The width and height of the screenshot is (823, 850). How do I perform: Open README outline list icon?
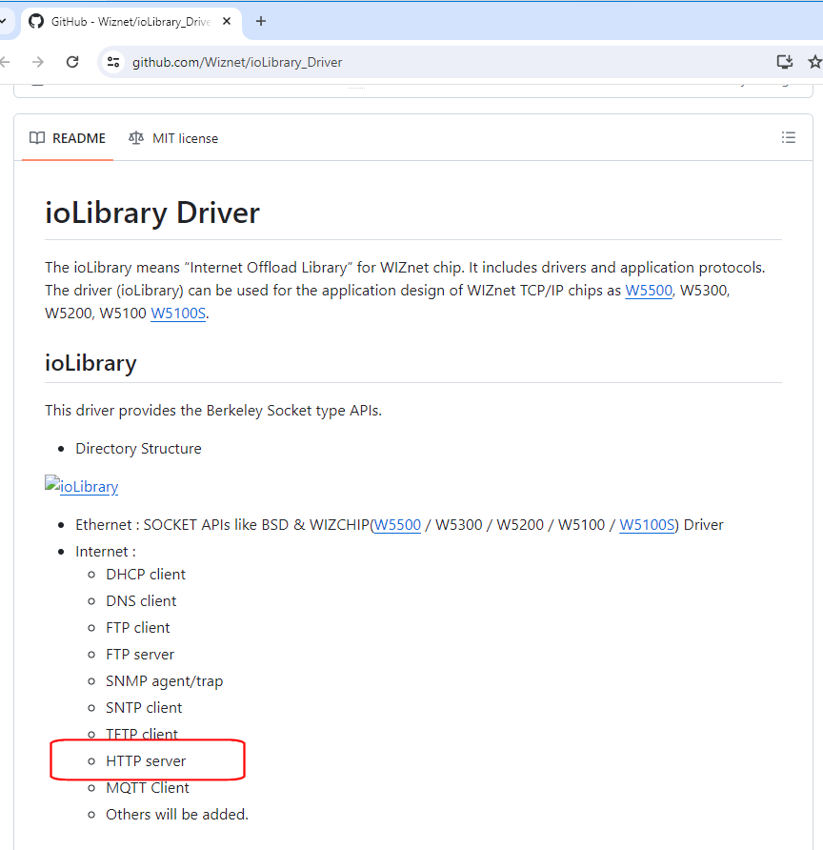[789, 137]
